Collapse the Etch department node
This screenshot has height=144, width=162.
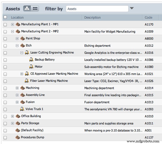coord(17,46)
